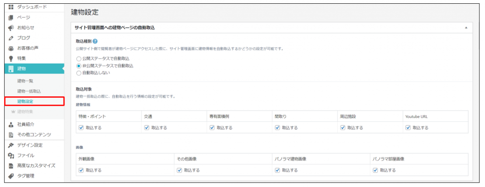Viewport: 485px width, 187px height.
Task: Open the 建物 menu item
Action: pos(34,69)
